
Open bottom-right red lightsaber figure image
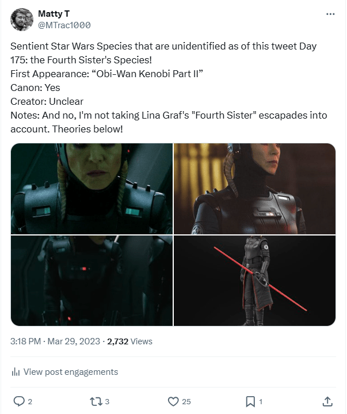coord(254,280)
